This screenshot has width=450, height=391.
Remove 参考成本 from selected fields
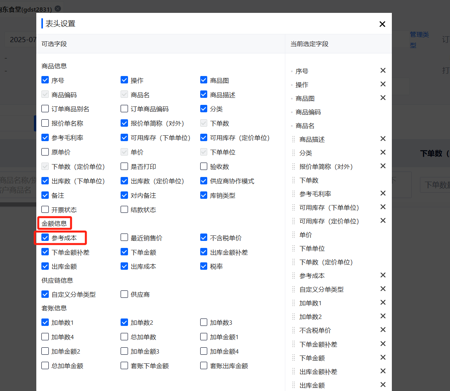click(x=383, y=275)
